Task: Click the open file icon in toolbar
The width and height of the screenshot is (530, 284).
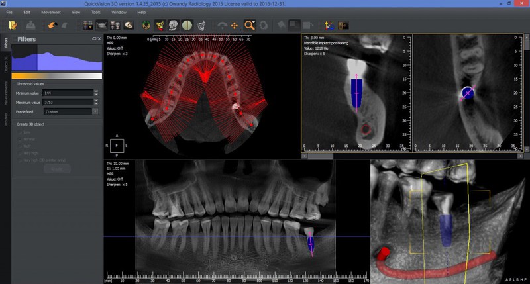Action: [x=13, y=26]
